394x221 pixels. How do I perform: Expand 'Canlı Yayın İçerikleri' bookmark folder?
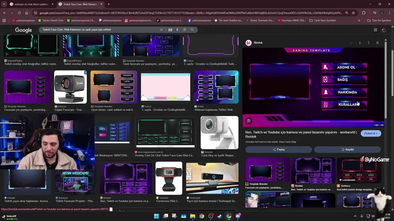[323, 21]
